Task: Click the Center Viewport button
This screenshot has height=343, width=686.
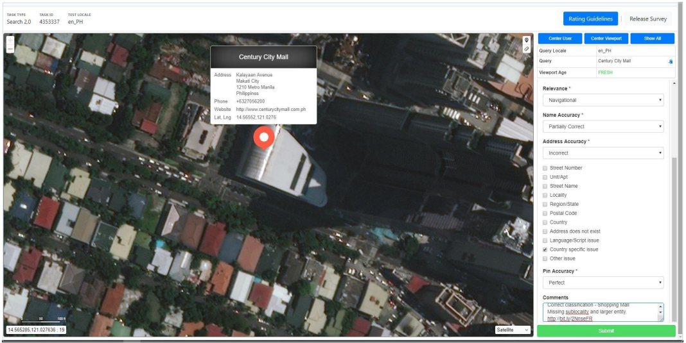Action: click(606, 38)
